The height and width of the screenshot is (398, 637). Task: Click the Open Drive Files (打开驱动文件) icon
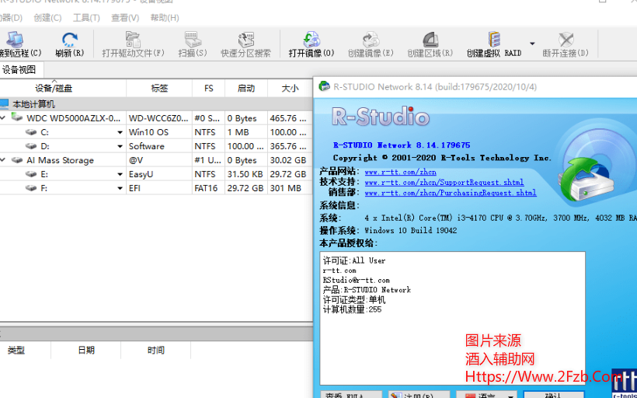pos(133,40)
